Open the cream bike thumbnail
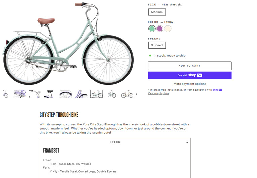 [127, 94]
